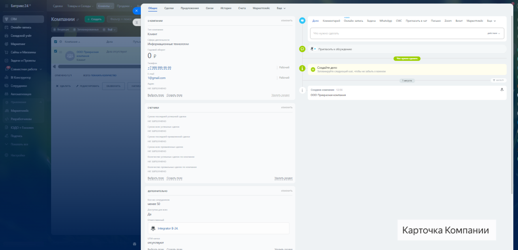Click изменить in О компании section
This screenshot has width=518, height=250.
coord(287,21)
